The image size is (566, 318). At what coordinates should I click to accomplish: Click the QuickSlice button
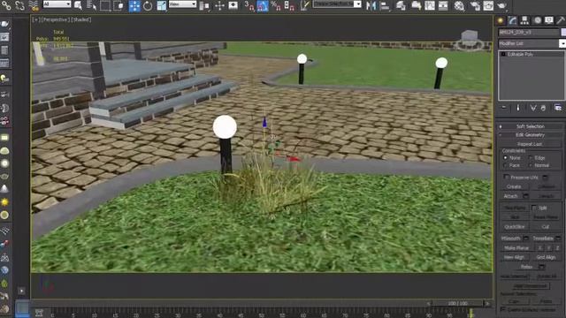coord(515,227)
